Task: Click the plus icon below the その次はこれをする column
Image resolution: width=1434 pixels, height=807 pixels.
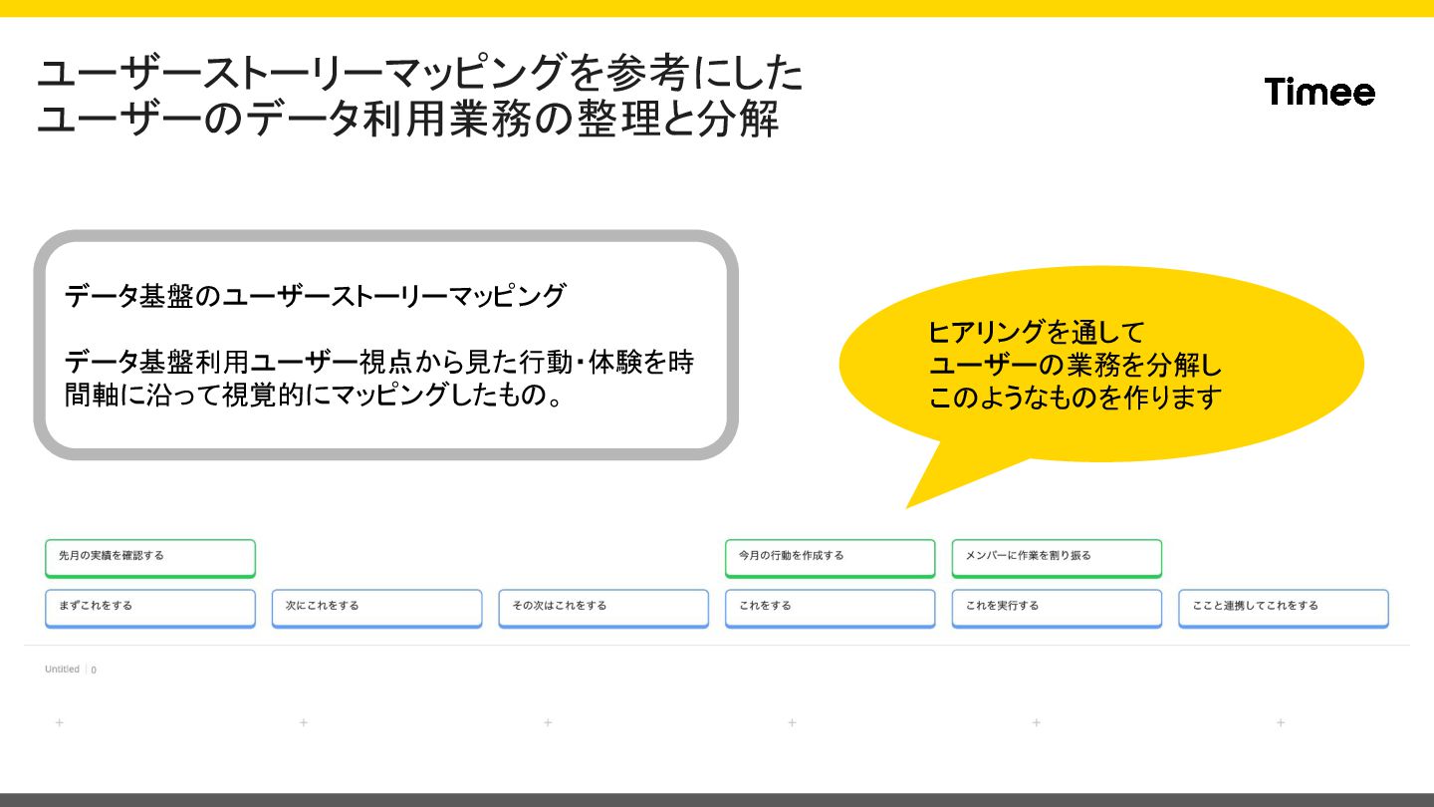Action: [x=548, y=722]
